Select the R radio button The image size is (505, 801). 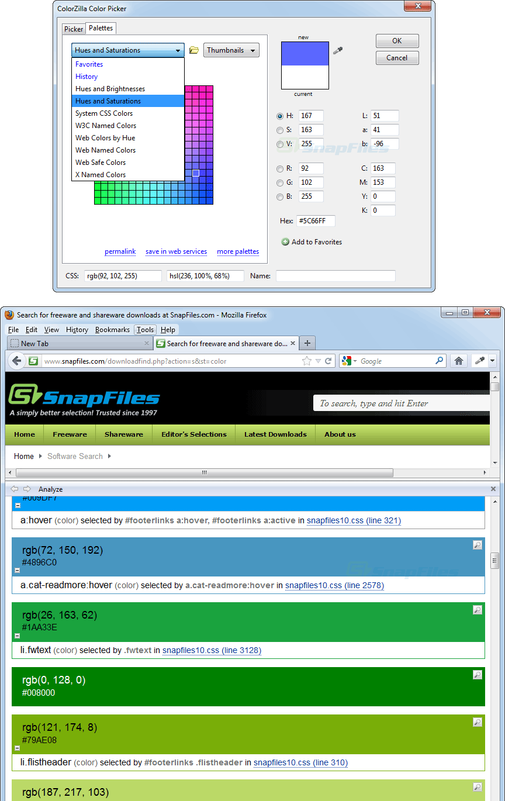(280, 168)
